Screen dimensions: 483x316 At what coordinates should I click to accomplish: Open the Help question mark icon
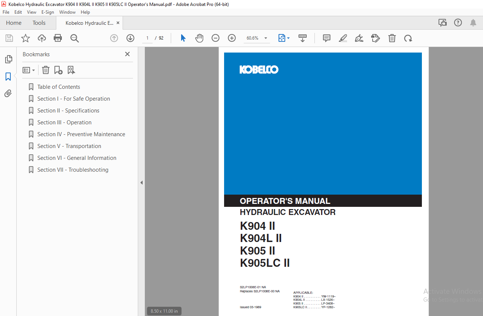point(458,23)
